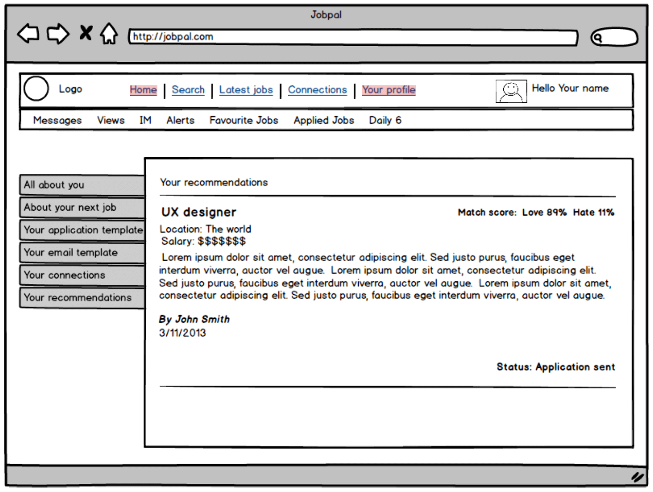Open Your email template tab
The width and height of the screenshot is (653, 492).
tap(82, 253)
